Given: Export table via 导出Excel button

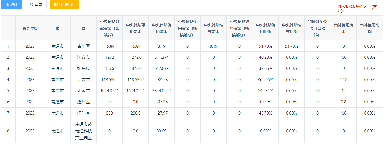Looking at the screenshot, I should click(64, 4).
